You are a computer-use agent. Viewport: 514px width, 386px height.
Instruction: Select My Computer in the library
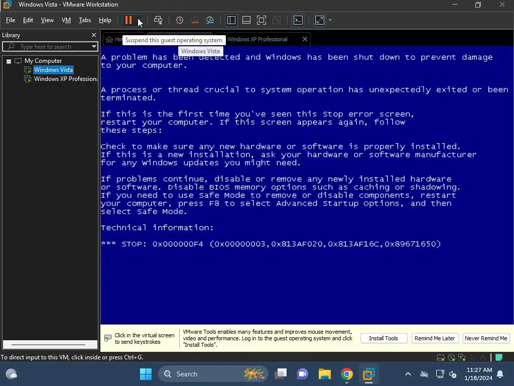tap(43, 61)
